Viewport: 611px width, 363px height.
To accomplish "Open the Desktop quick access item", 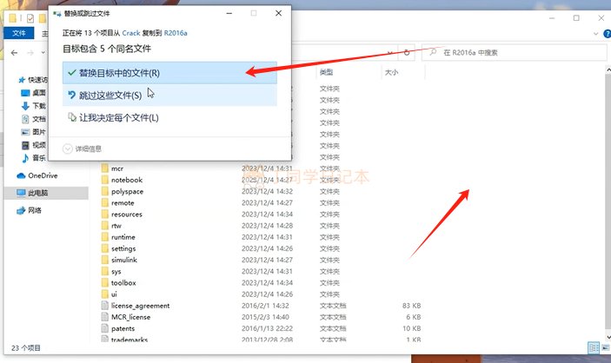I will tap(39, 93).
